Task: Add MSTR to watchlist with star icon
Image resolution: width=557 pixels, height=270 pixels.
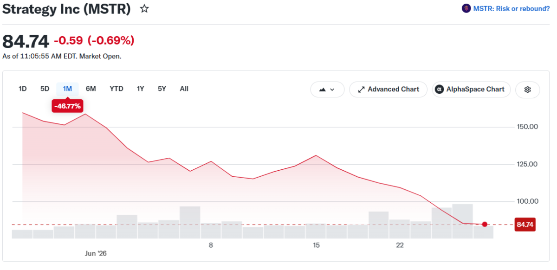Action: coord(144,9)
